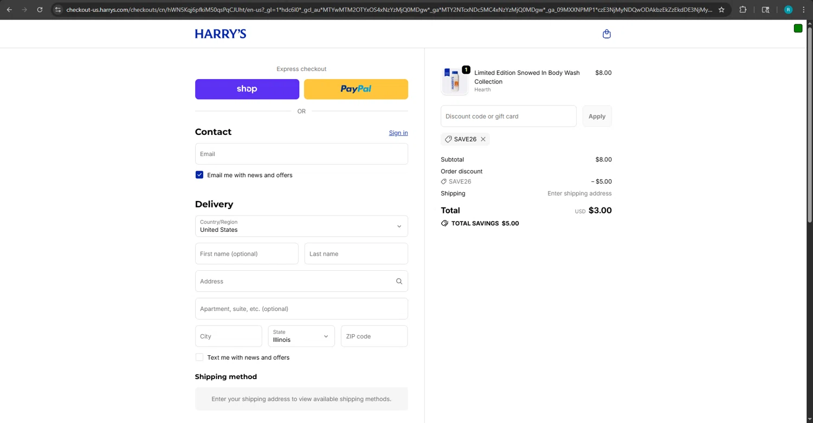This screenshot has height=423, width=813.
Task: Click the product quantity badge
Action: coord(466,70)
